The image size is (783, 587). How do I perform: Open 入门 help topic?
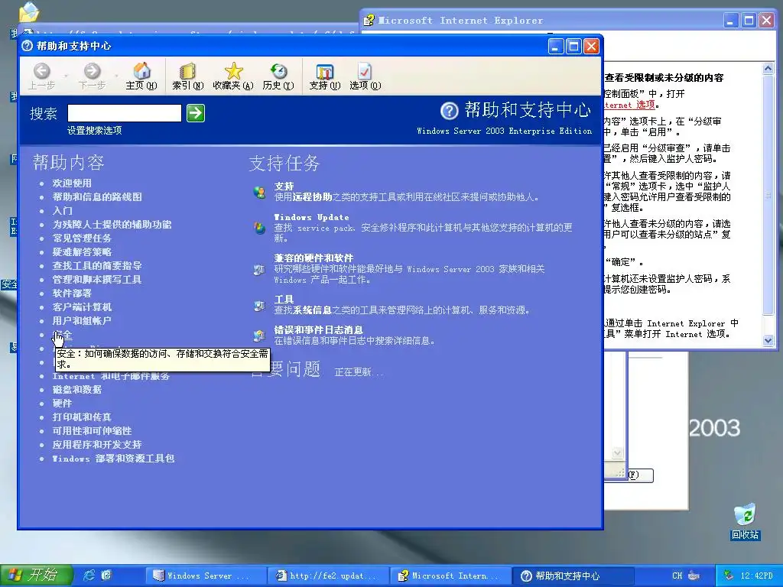tap(63, 211)
